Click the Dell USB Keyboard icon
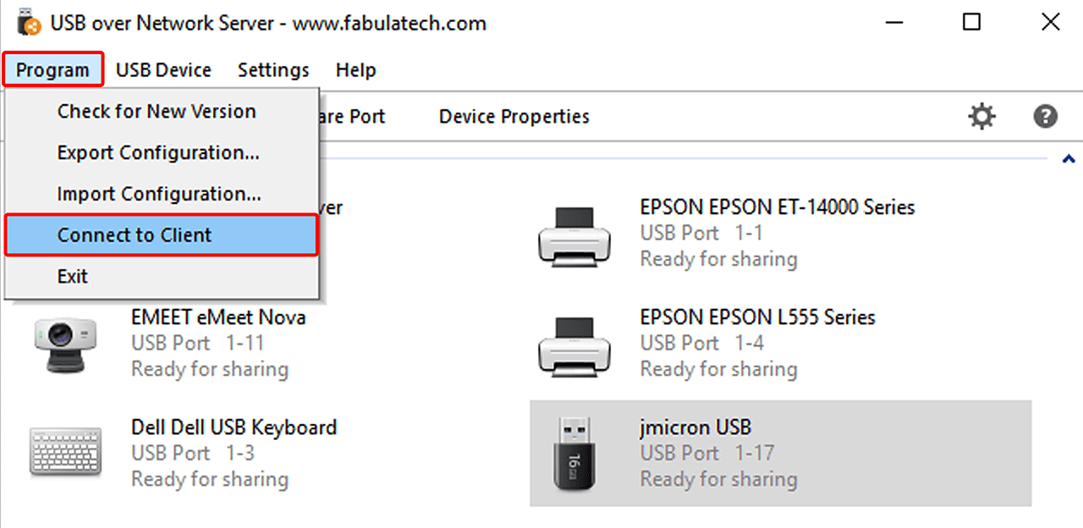This screenshot has height=528, width=1083. [64, 454]
